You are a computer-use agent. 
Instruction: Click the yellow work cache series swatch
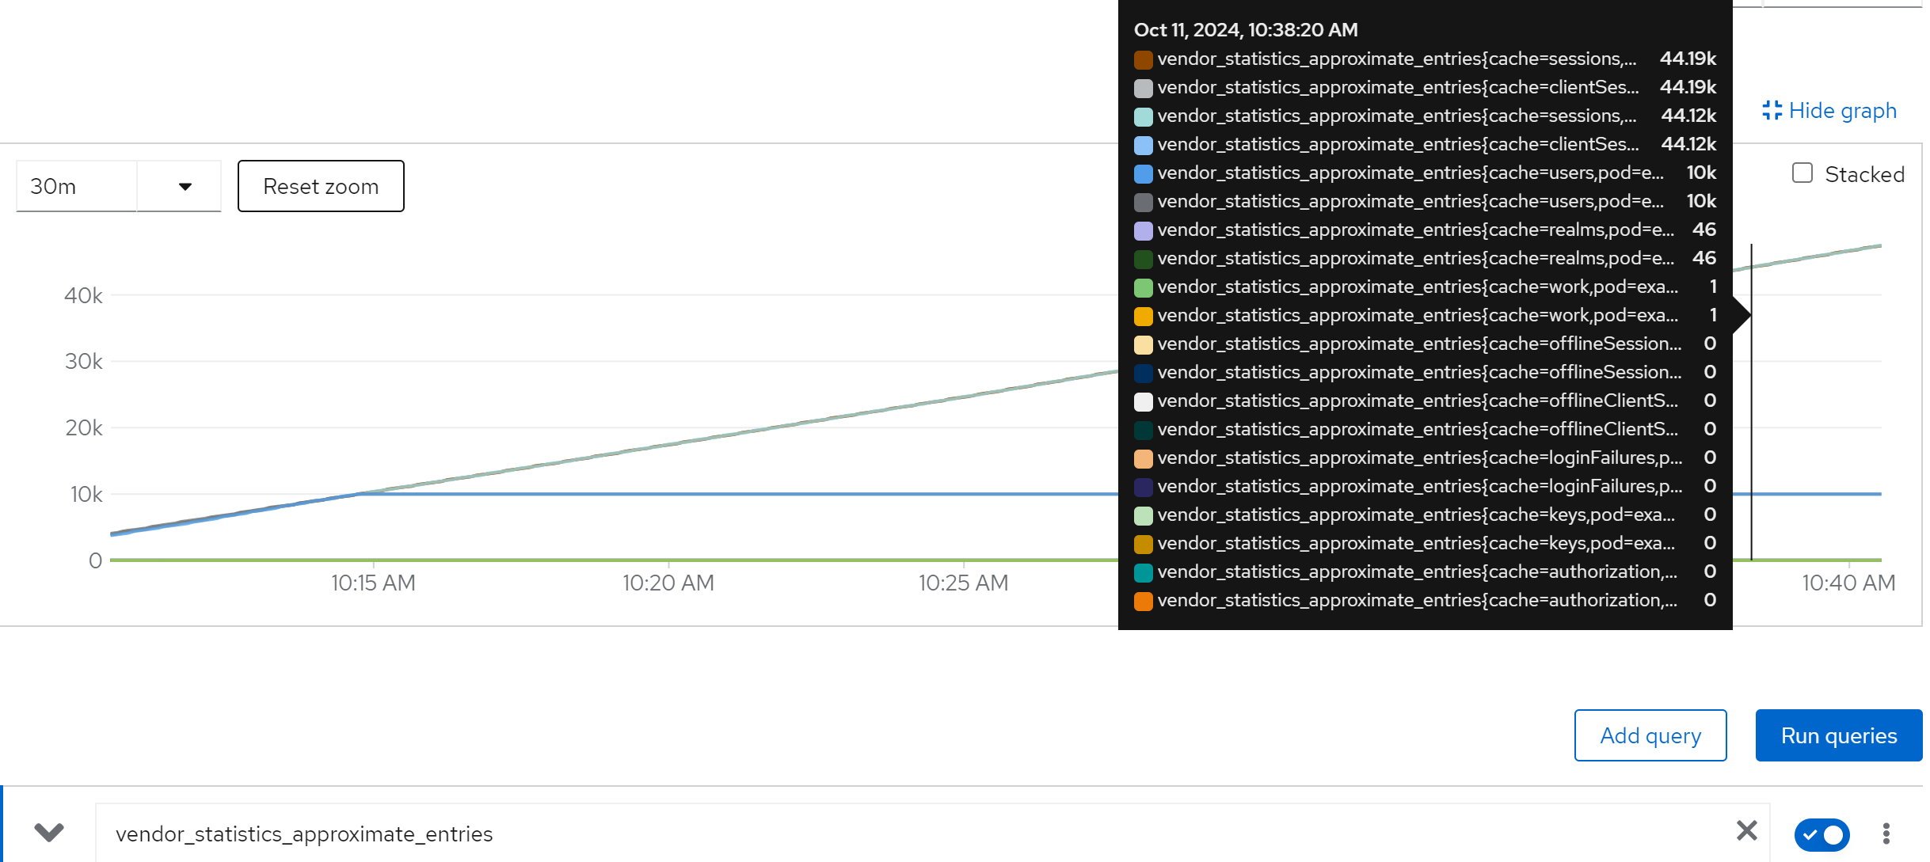(x=1143, y=316)
